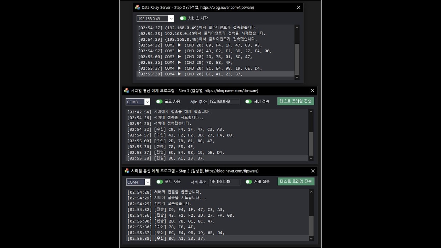The image size is (441, 248).
Task: Toggle 포트 사용 switch in the COM3 window
Action: [x=159, y=102]
